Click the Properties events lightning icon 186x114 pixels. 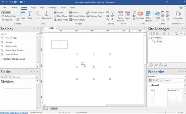coord(161,80)
